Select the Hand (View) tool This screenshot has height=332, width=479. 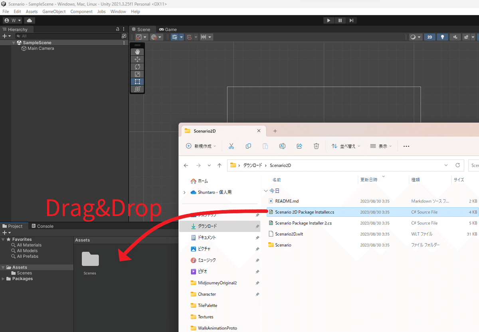tap(137, 52)
